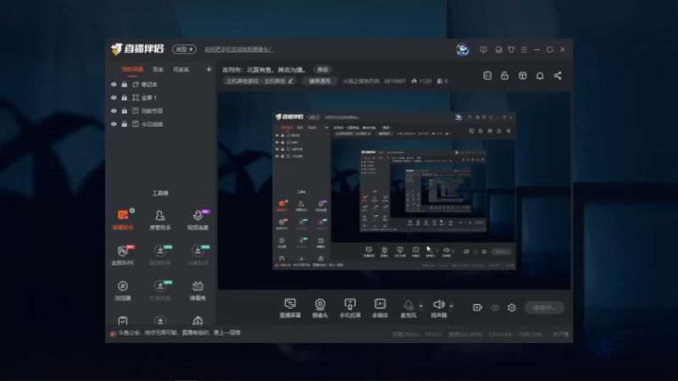Click the nested preview window thumbnail
This screenshot has width=678, height=381.
click(394, 191)
